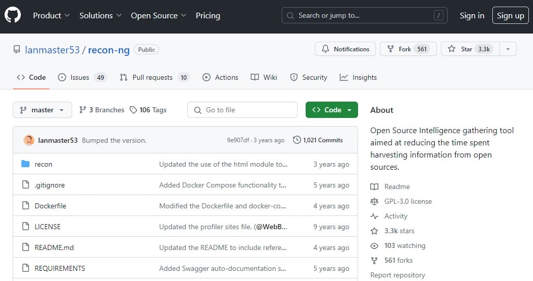Viewport: 533px width, 281px height.
Task: Open the .gitignore file
Action: click(50, 185)
